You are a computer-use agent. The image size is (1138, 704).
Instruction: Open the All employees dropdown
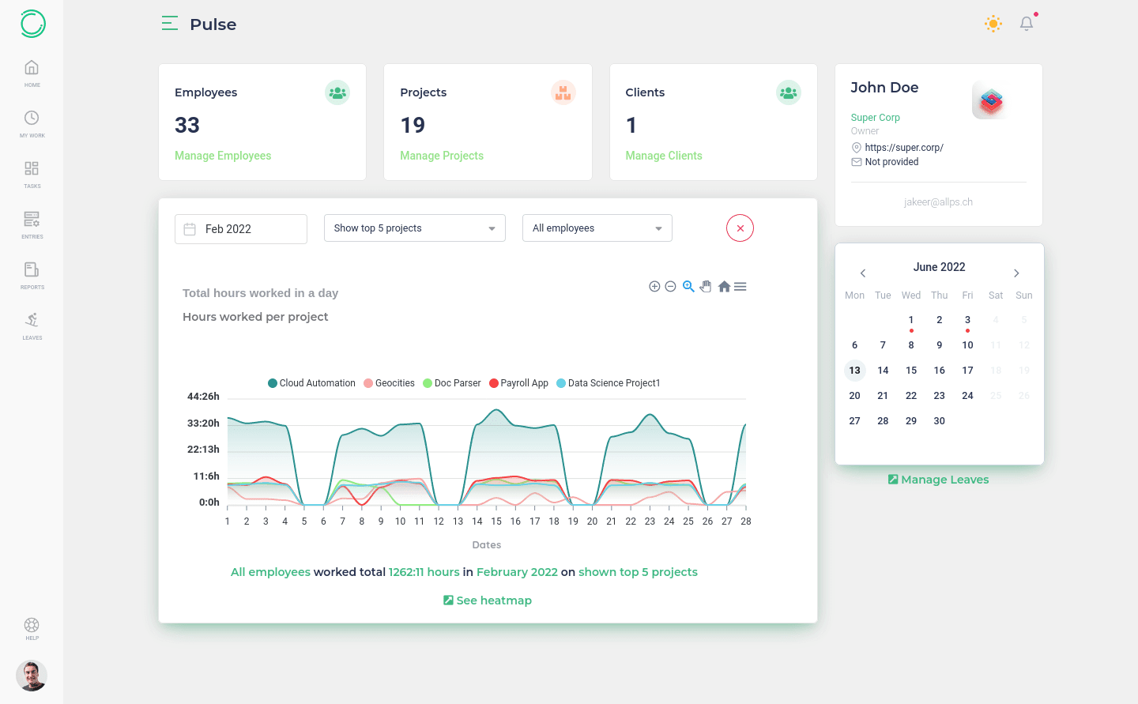(x=597, y=228)
